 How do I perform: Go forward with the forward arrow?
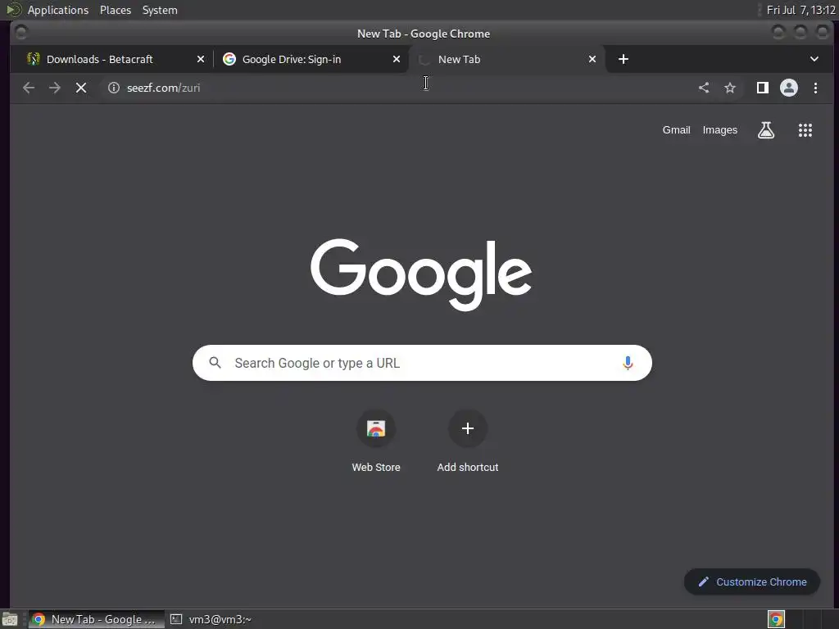[55, 88]
